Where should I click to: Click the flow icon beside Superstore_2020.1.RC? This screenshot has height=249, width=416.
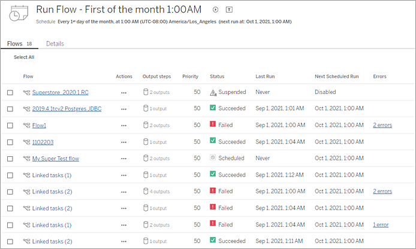click(x=26, y=93)
